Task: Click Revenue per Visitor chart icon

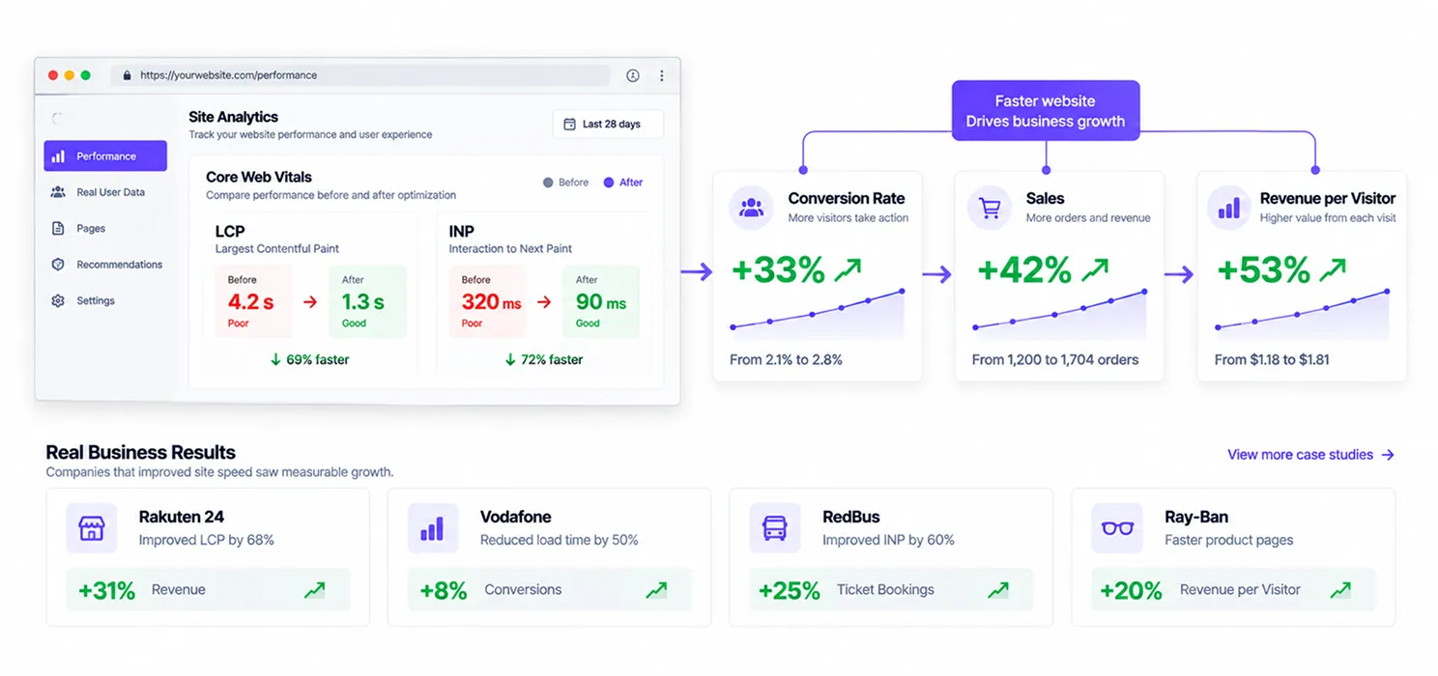Action: [1228, 208]
